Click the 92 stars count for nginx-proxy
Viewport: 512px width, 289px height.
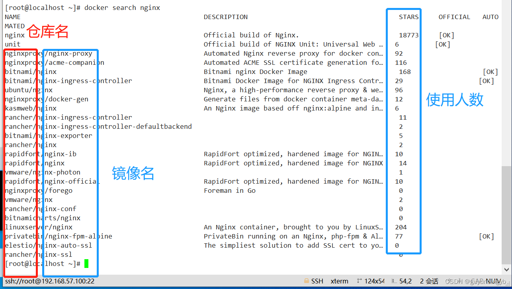click(399, 53)
